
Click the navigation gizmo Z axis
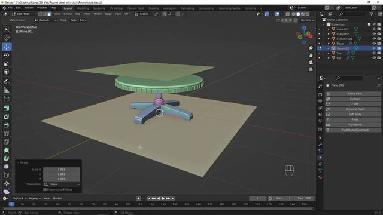(304, 28)
